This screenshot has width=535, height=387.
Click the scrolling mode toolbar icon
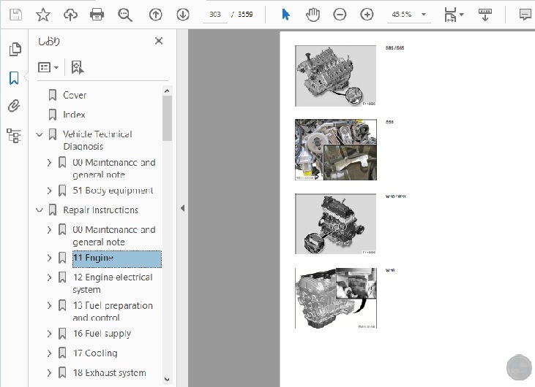pos(485,15)
